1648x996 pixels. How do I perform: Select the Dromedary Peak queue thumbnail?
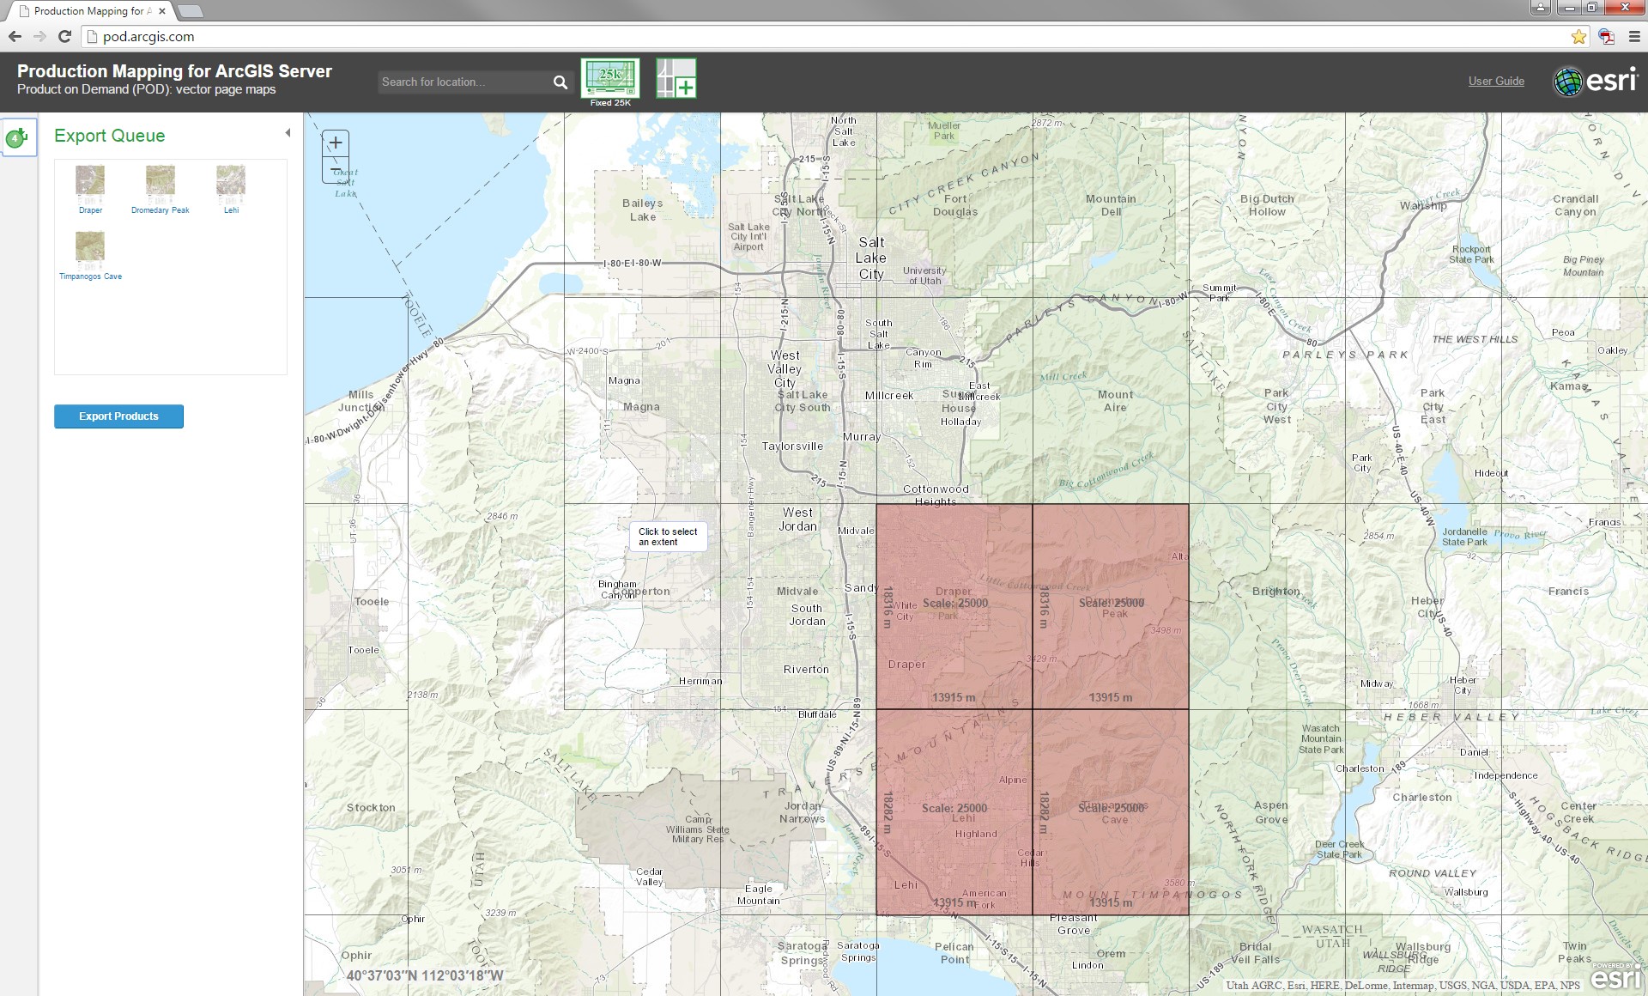(x=161, y=181)
